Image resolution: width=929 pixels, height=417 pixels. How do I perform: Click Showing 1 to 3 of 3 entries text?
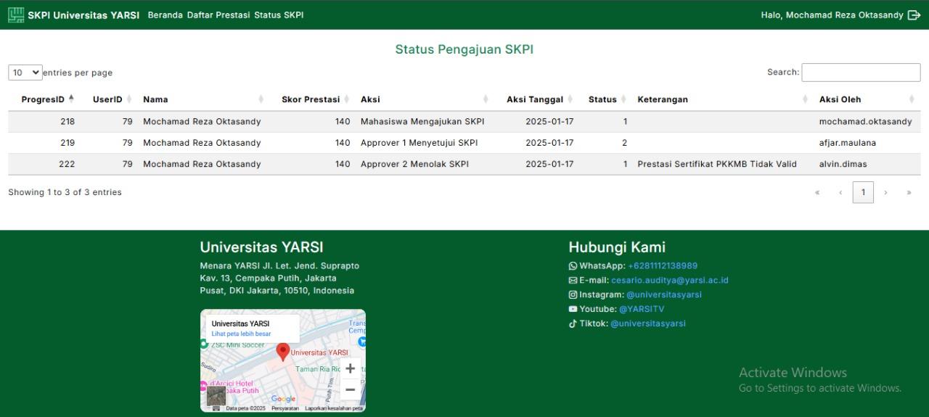click(65, 192)
